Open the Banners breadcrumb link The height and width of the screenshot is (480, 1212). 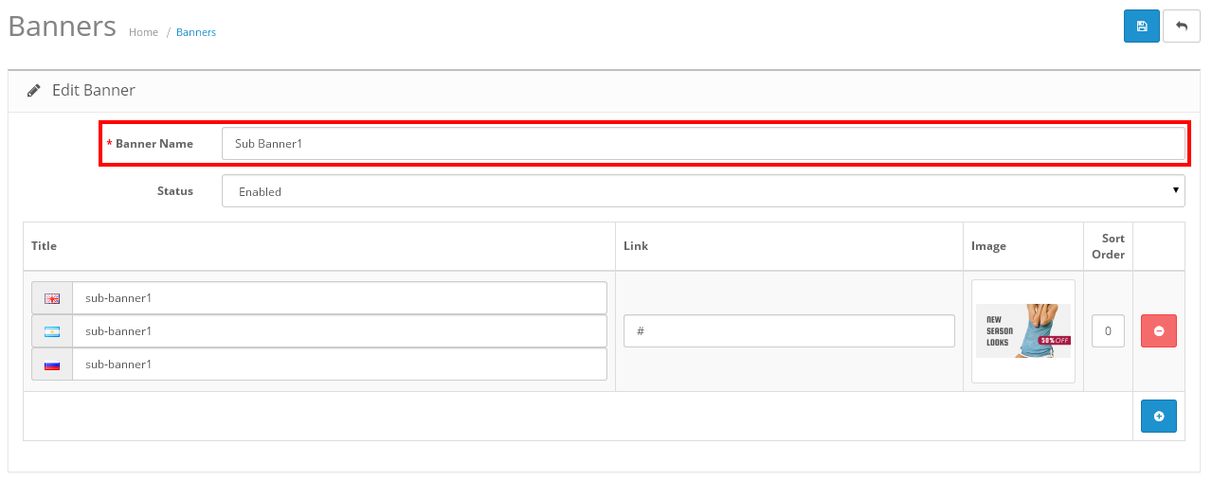point(196,32)
